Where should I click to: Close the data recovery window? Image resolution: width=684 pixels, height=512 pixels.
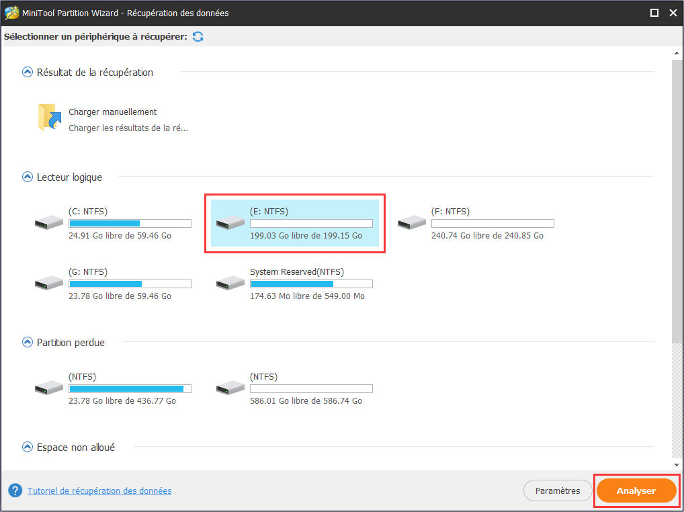(x=673, y=13)
